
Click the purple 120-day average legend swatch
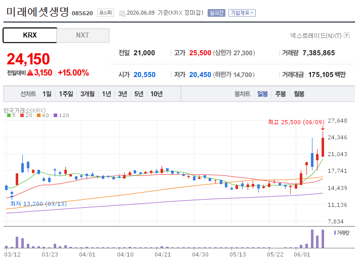point(56,116)
